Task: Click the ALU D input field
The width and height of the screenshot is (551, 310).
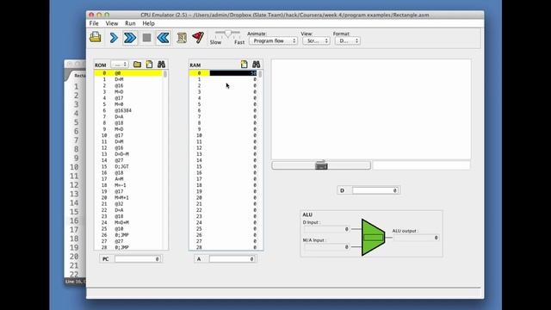Action: point(326,229)
